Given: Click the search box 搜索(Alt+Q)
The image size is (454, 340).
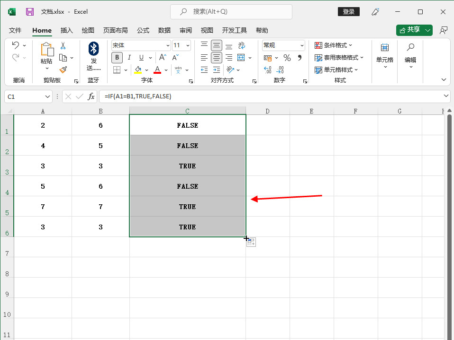Looking at the screenshot, I should (231, 11).
